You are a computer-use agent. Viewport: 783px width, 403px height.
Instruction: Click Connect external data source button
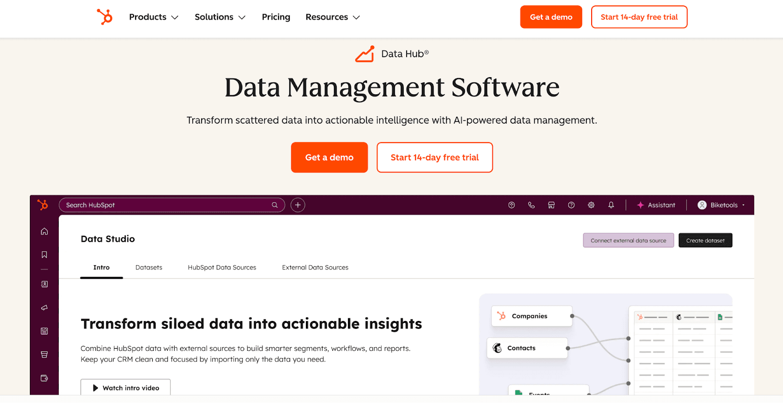tap(628, 240)
